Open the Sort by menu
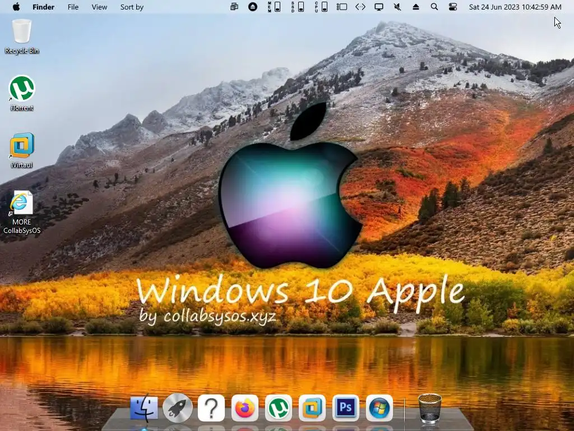This screenshot has width=574, height=431. [x=132, y=7]
